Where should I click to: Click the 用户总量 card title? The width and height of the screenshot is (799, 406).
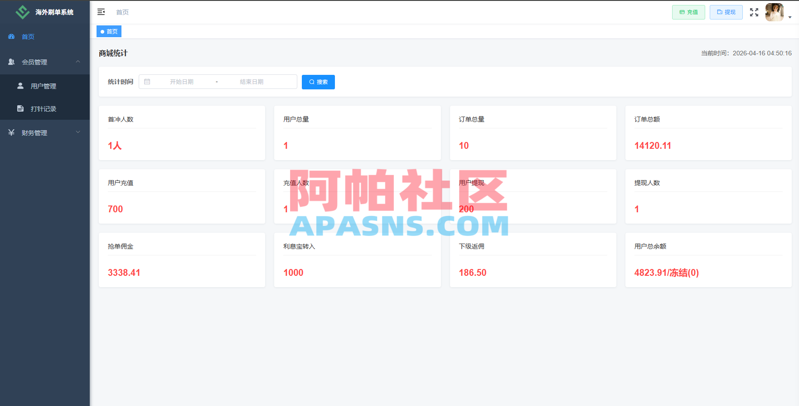point(296,119)
